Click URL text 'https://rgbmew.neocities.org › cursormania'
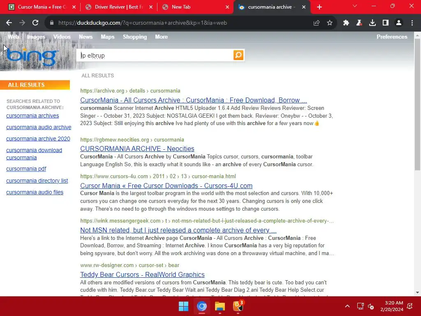Screen dimensions: 421x316 [x=132, y=140]
